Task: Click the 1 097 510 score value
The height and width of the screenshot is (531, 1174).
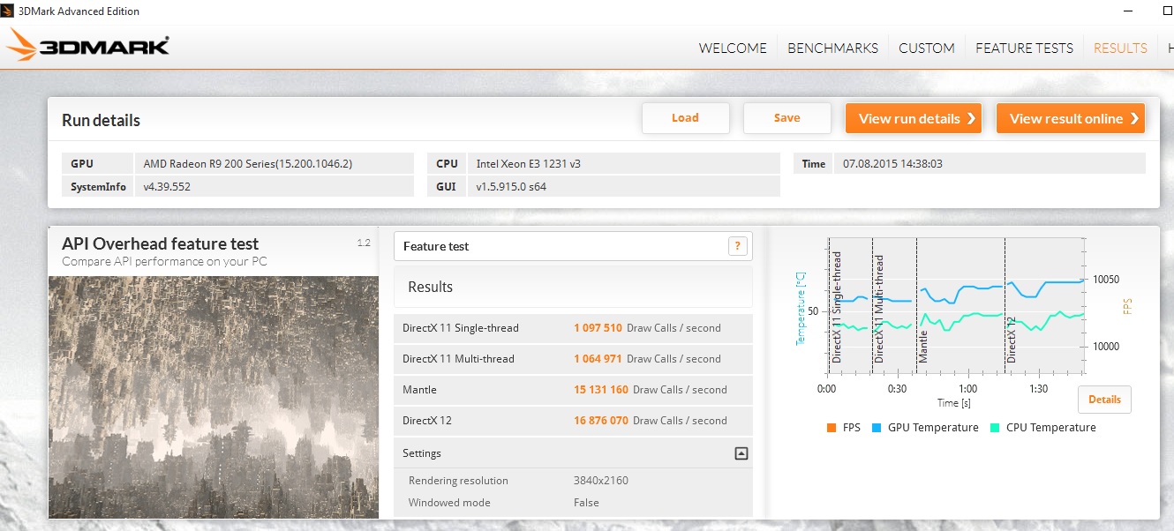Action: point(598,328)
